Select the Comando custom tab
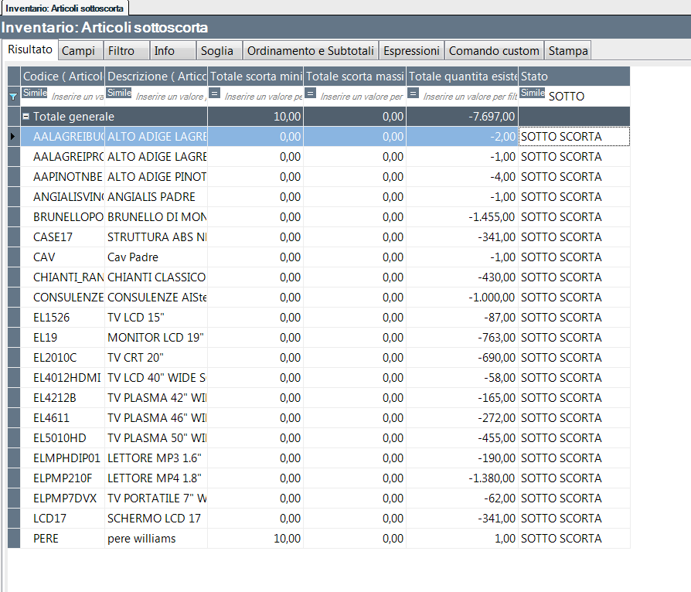Viewport: 691px width, 592px height. point(494,51)
